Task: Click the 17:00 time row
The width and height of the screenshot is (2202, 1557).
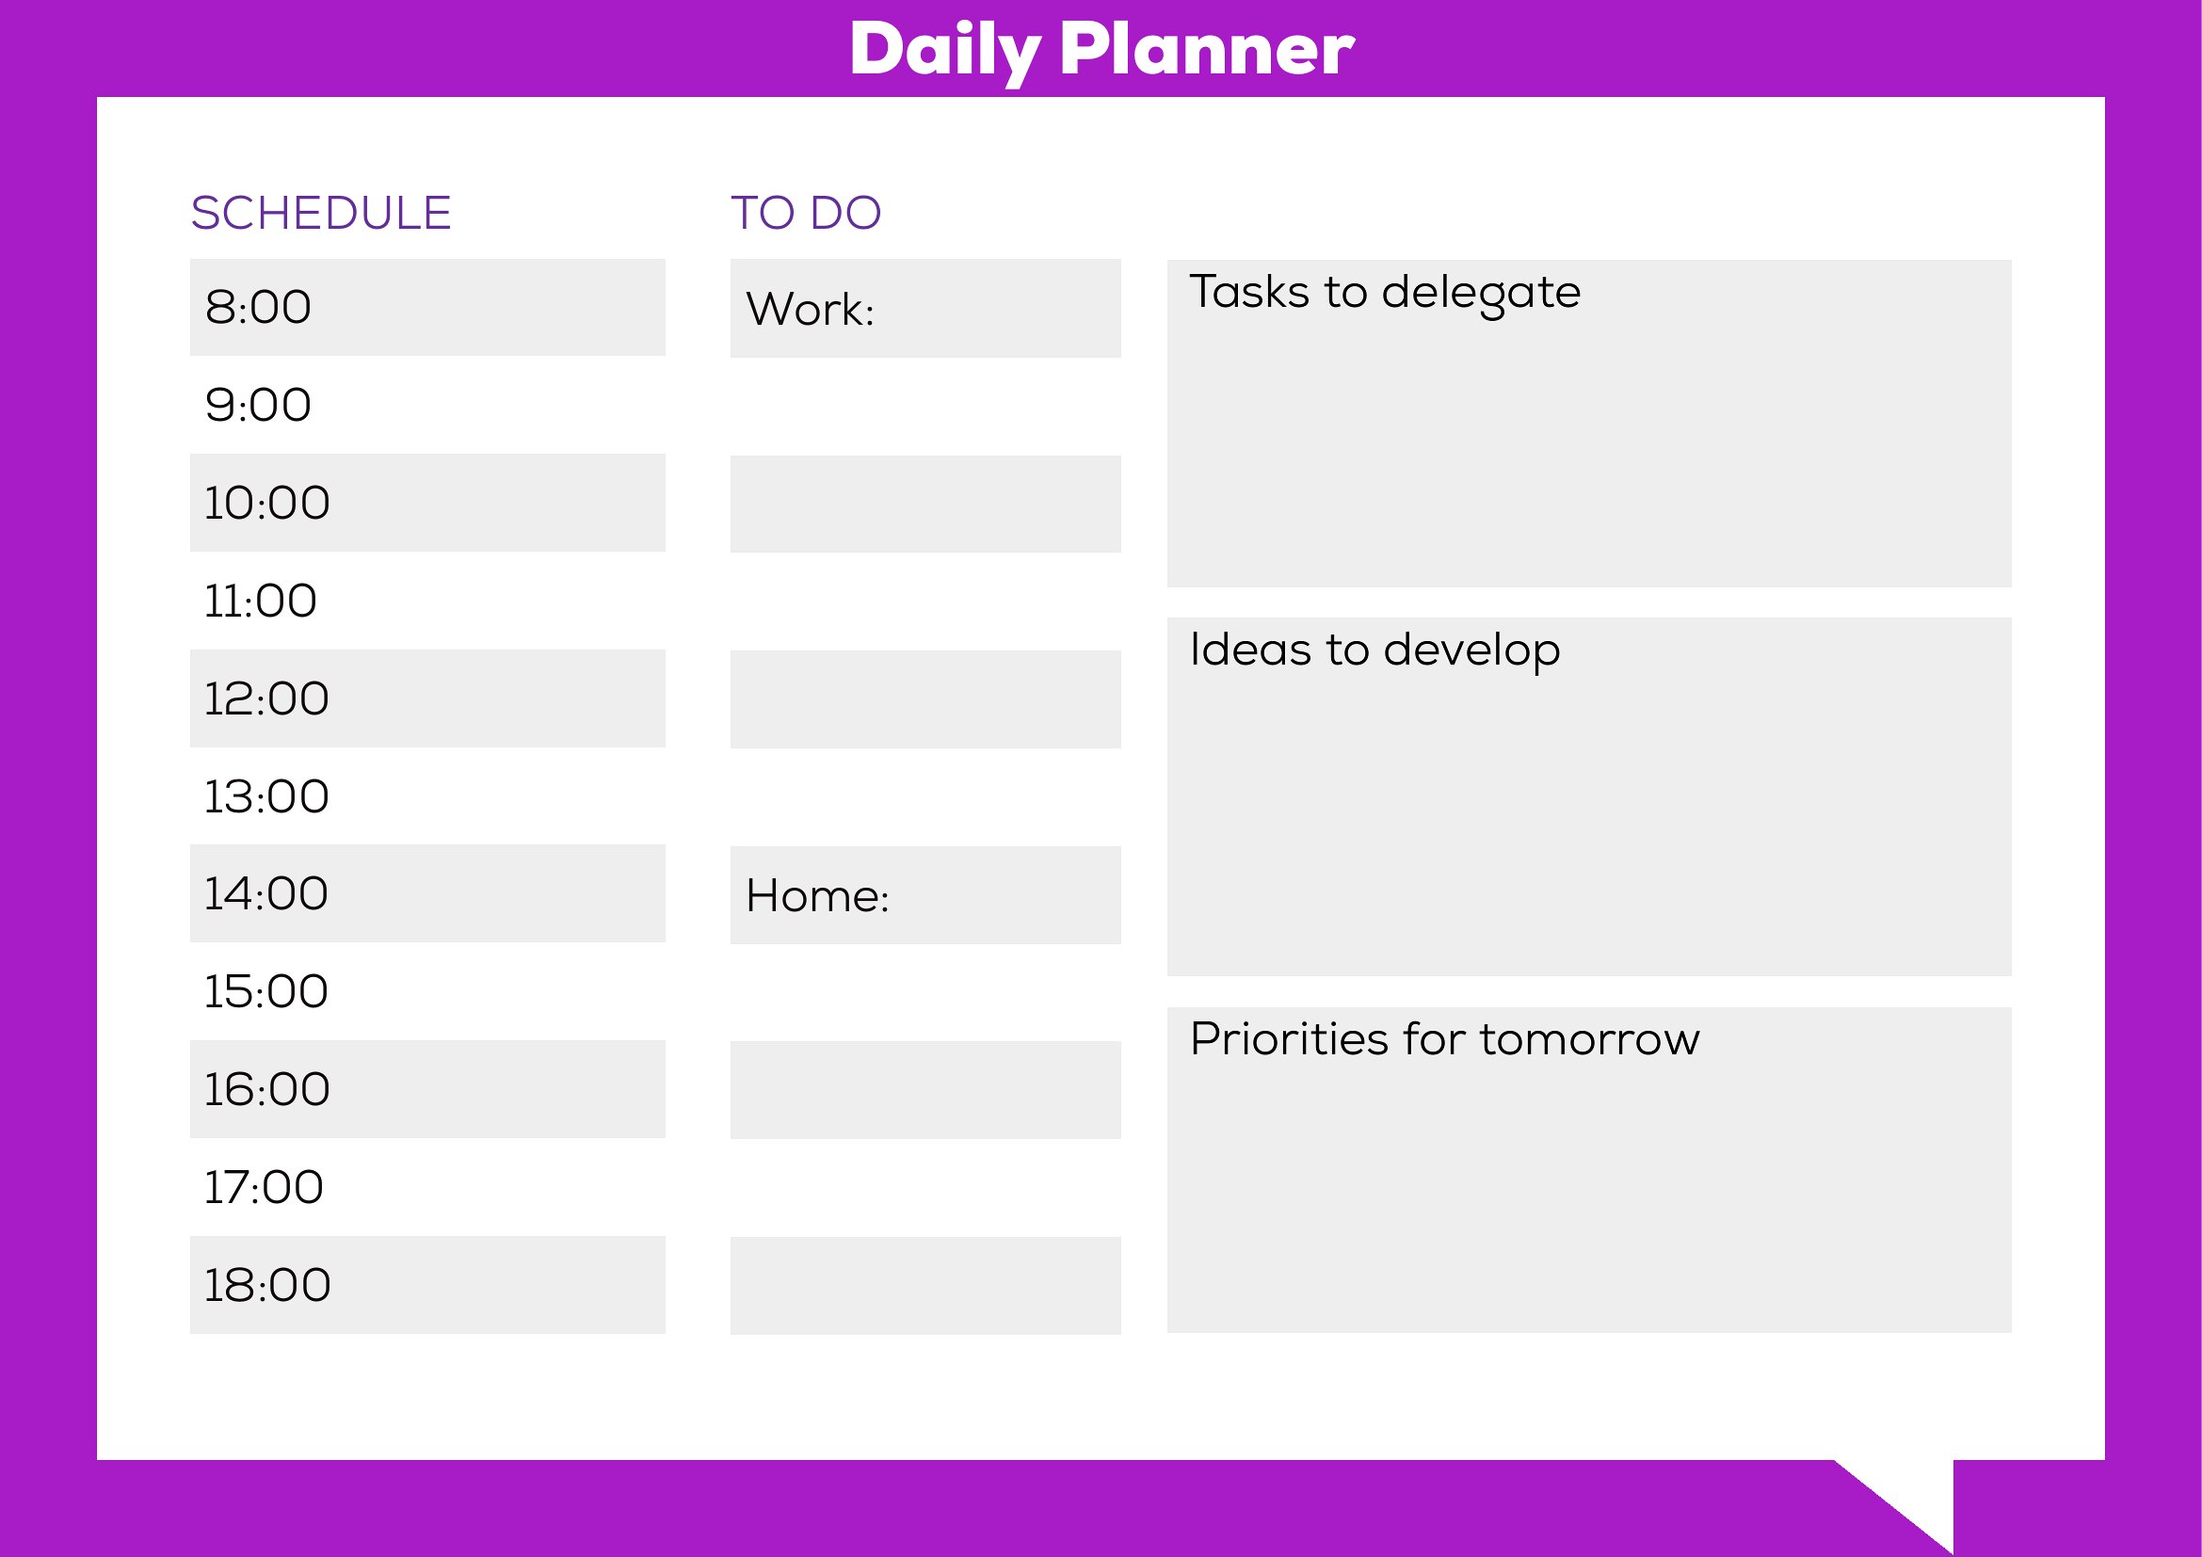Action: click(426, 1187)
